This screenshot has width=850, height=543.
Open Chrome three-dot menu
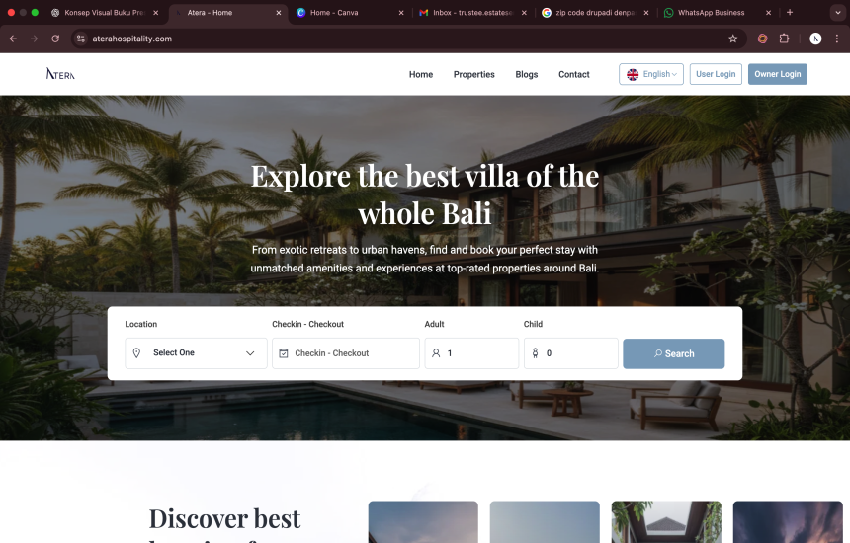coord(837,39)
